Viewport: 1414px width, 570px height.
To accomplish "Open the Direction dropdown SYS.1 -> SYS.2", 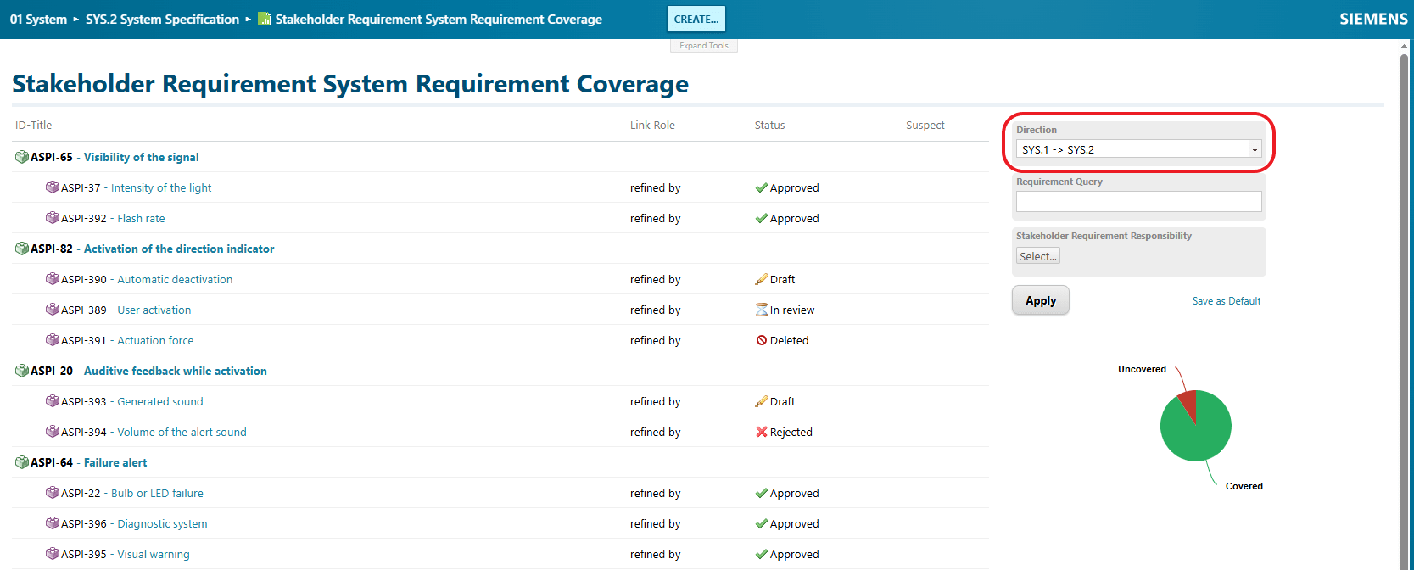I will click(x=1138, y=149).
